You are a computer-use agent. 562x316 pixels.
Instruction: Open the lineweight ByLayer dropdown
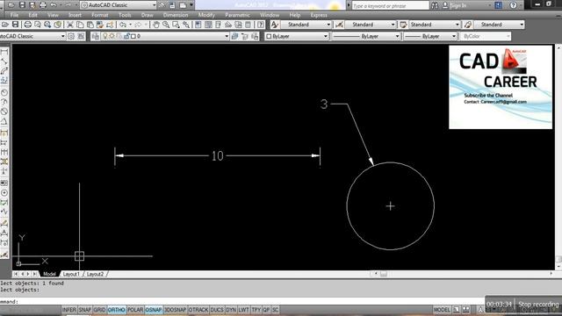[454, 36]
